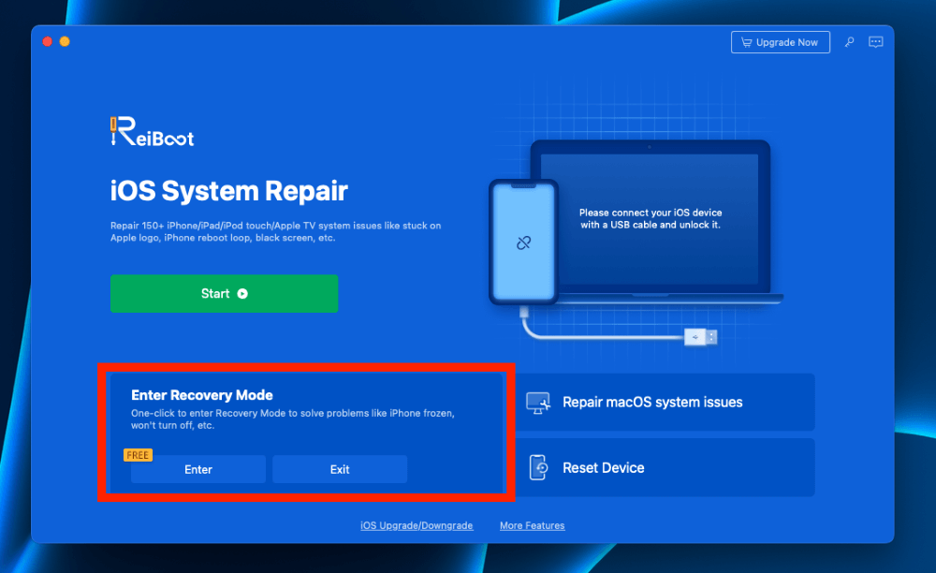Click the laptop screen connection message
Image resolution: width=936 pixels, height=573 pixels.
pos(650,219)
